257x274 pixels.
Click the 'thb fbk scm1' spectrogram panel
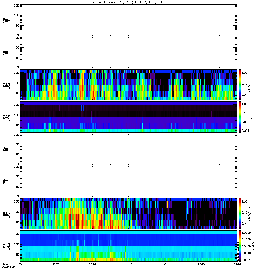pos(128,117)
